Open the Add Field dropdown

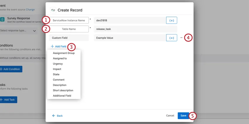58,46
